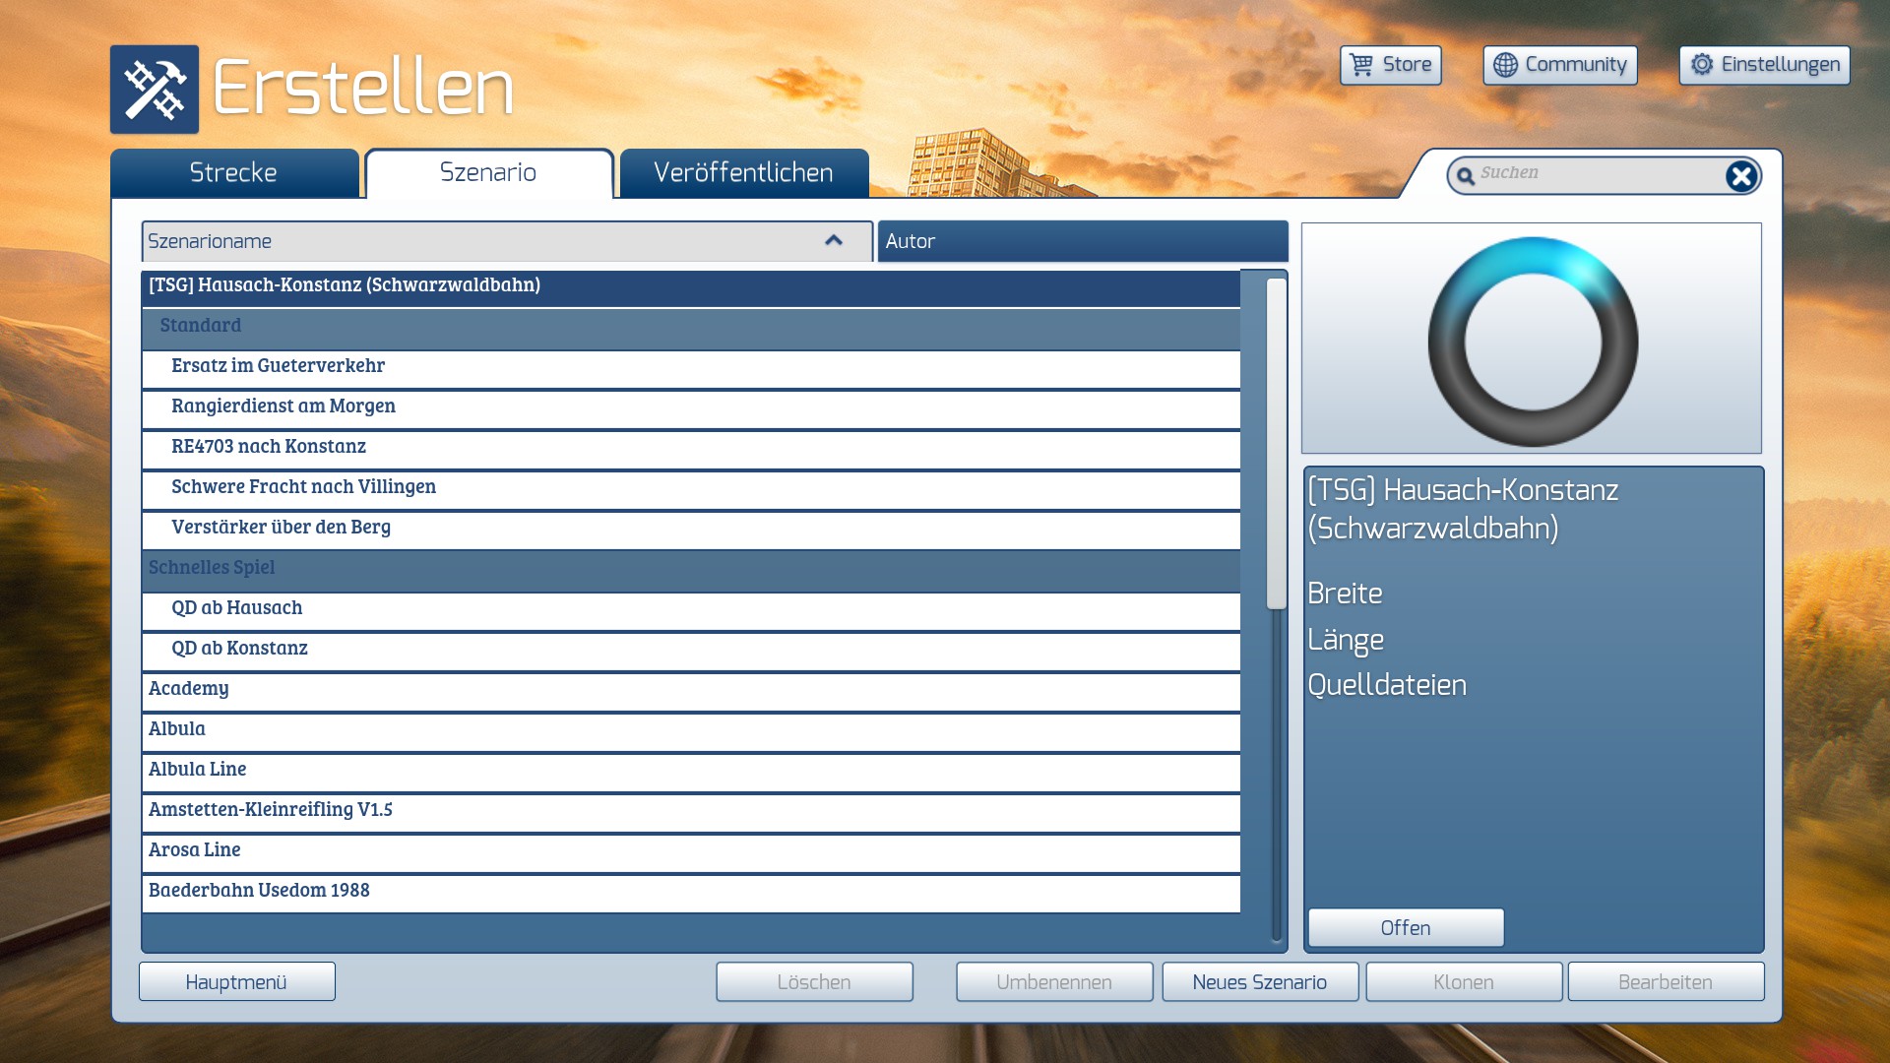Open Community via globe icon

tap(1505, 65)
